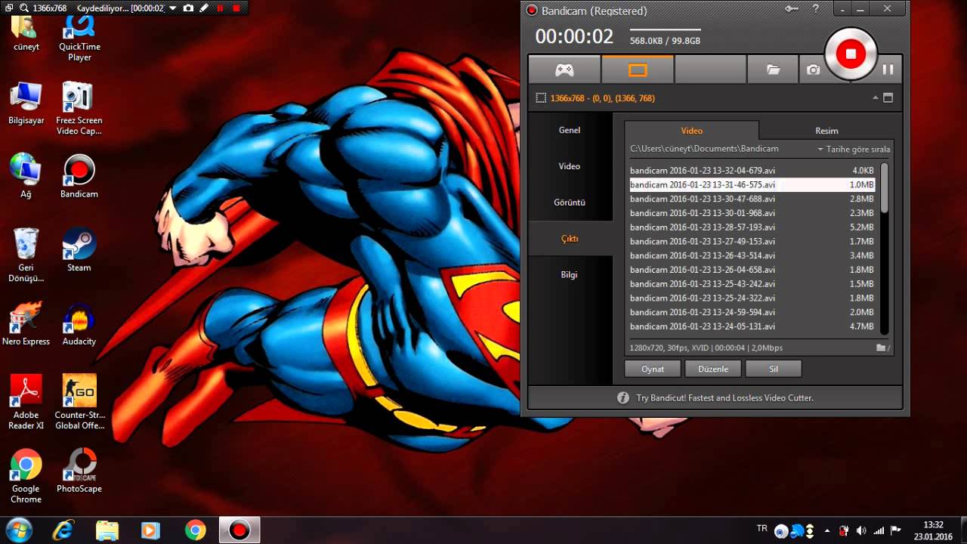Select file bandicam 2016-01-23 13-27-49-153.avi
Viewport: 967px width, 544px height.
[752, 242]
